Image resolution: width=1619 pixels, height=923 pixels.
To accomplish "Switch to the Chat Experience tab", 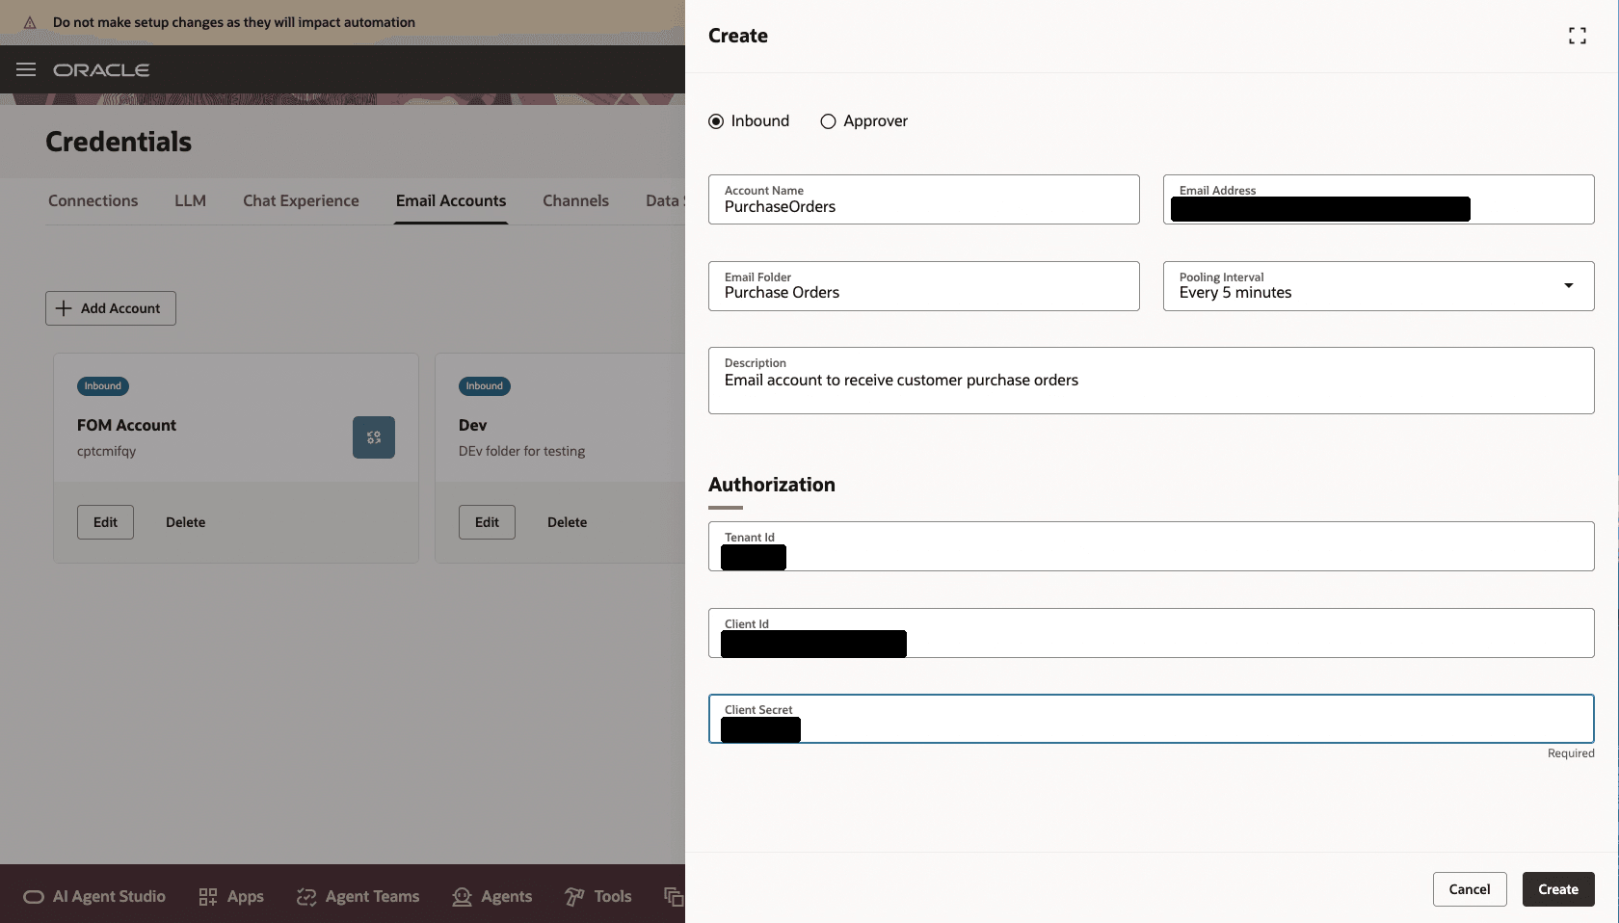I will point(301,200).
